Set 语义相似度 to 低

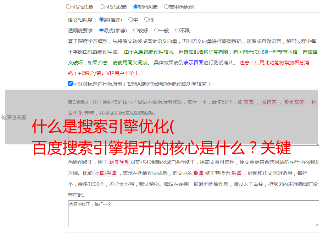147,20
